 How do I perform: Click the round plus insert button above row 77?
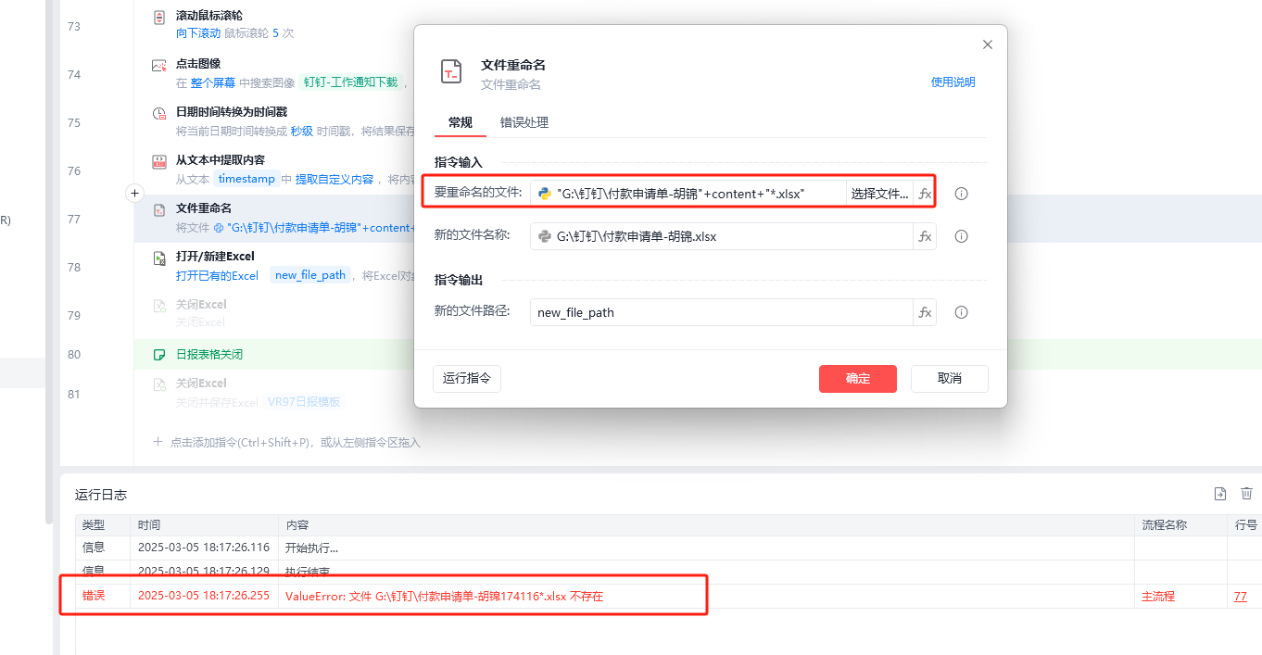click(134, 193)
